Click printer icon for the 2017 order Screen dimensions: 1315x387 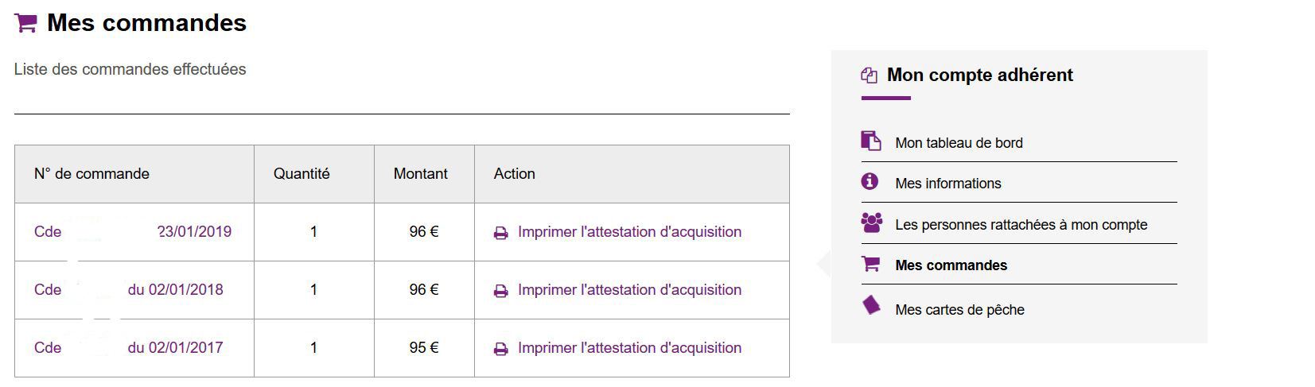point(500,349)
